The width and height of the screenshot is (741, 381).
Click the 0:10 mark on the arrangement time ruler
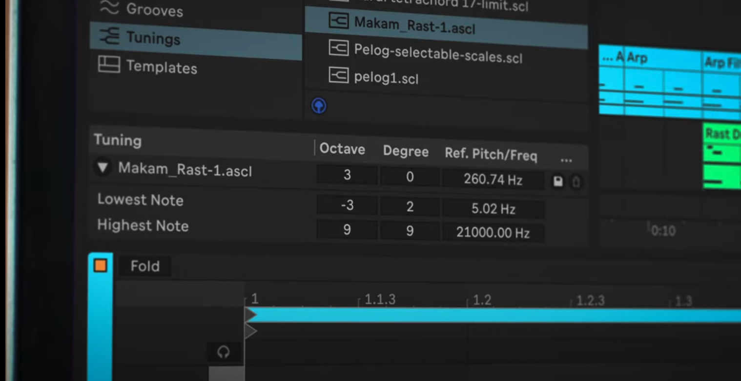pyautogui.click(x=662, y=230)
